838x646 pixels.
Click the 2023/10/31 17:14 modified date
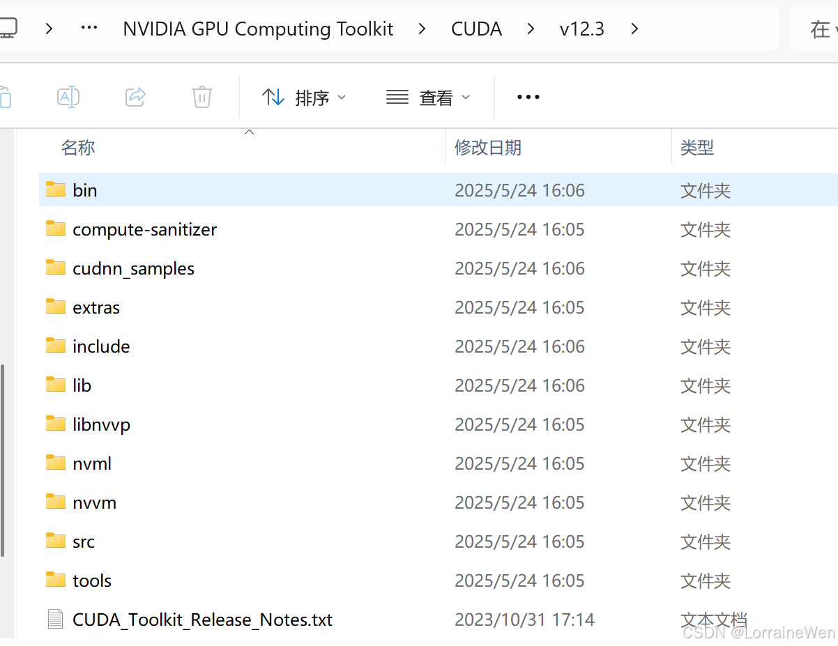(x=525, y=620)
